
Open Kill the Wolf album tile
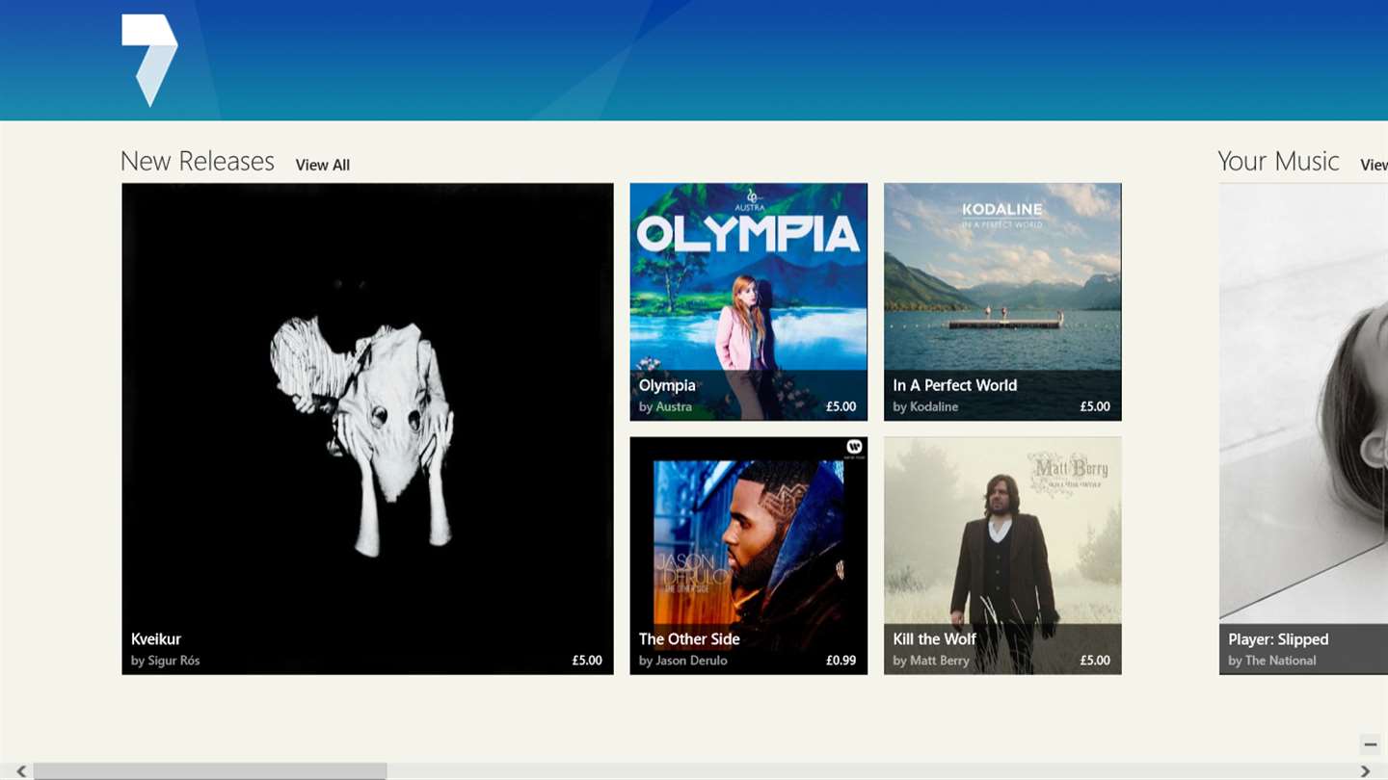(x=1002, y=556)
